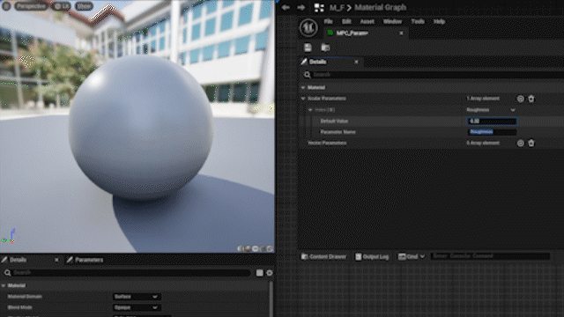Click the forward arrow in the Material Graph header

301,8
